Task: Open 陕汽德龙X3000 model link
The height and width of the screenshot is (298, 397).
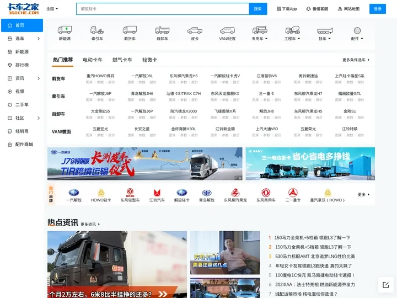Action: pos(183,111)
